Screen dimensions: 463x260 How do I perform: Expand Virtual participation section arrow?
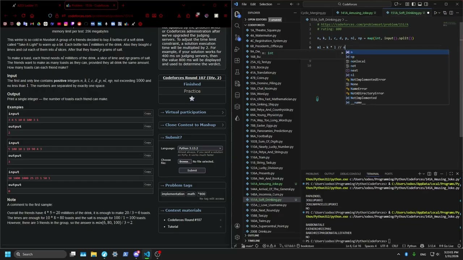222,112
